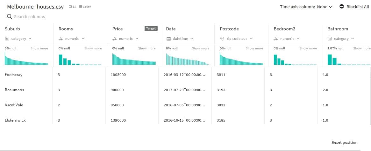
Task: Click Show more under the Date histogram
Action: coord(200,48)
